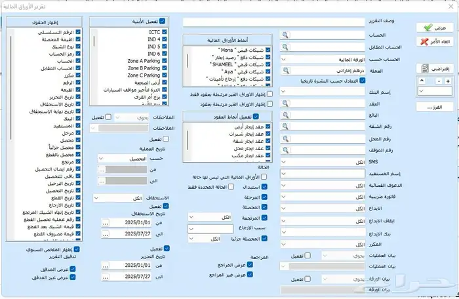
Task: Click the search icon in رقم المحل field
Action: pos(285,139)
